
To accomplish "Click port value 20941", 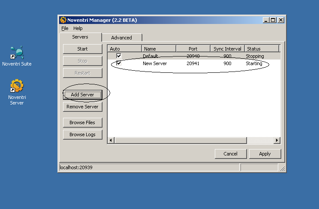I will 193,63.
